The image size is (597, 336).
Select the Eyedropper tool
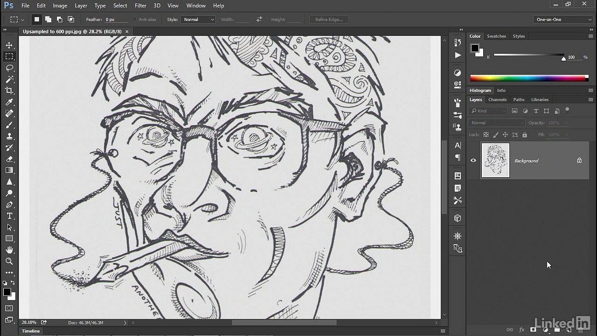point(9,102)
